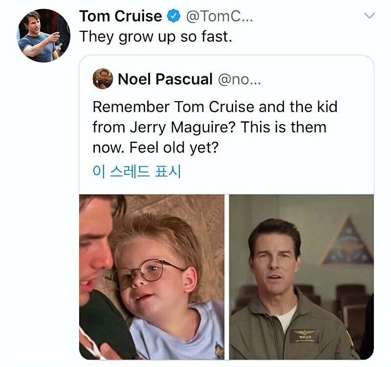
Task: View the left photo of the kid with glasses
Action: (152, 277)
